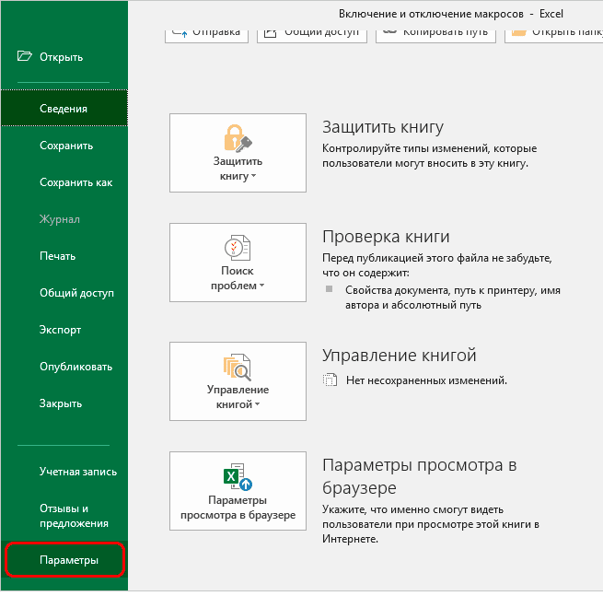Click the open-folder icon beside Открыть
Image resolution: width=603 pixels, height=596 pixels.
(x=25, y=56)
